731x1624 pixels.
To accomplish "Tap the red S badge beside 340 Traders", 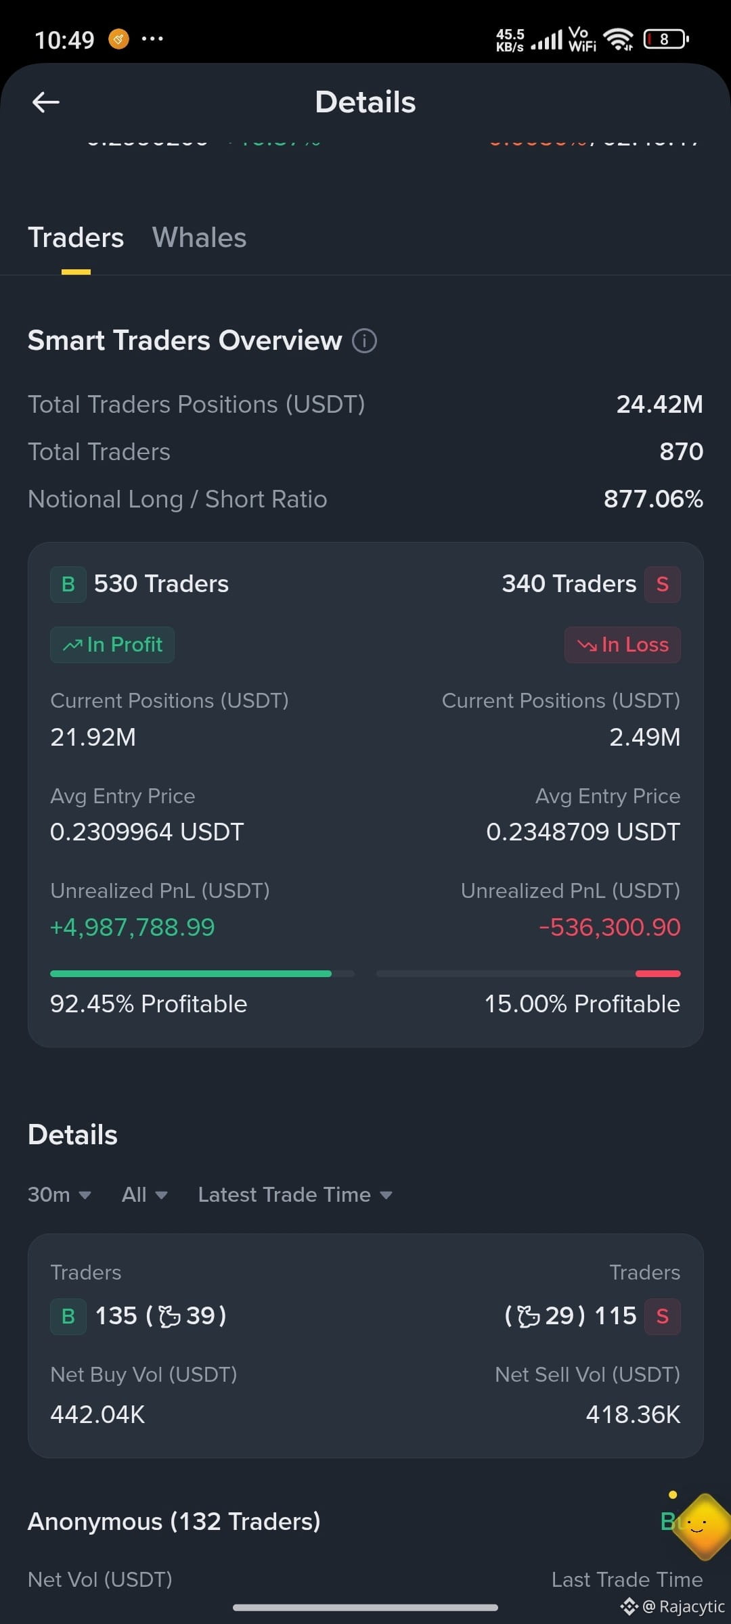I will coord(663,584).
